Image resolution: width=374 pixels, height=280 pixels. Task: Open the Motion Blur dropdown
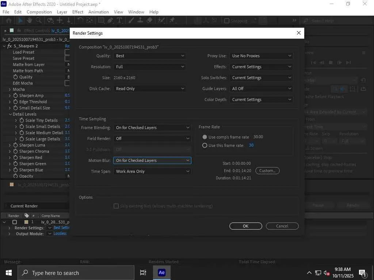pyautogui.click(x=152, y=160)
